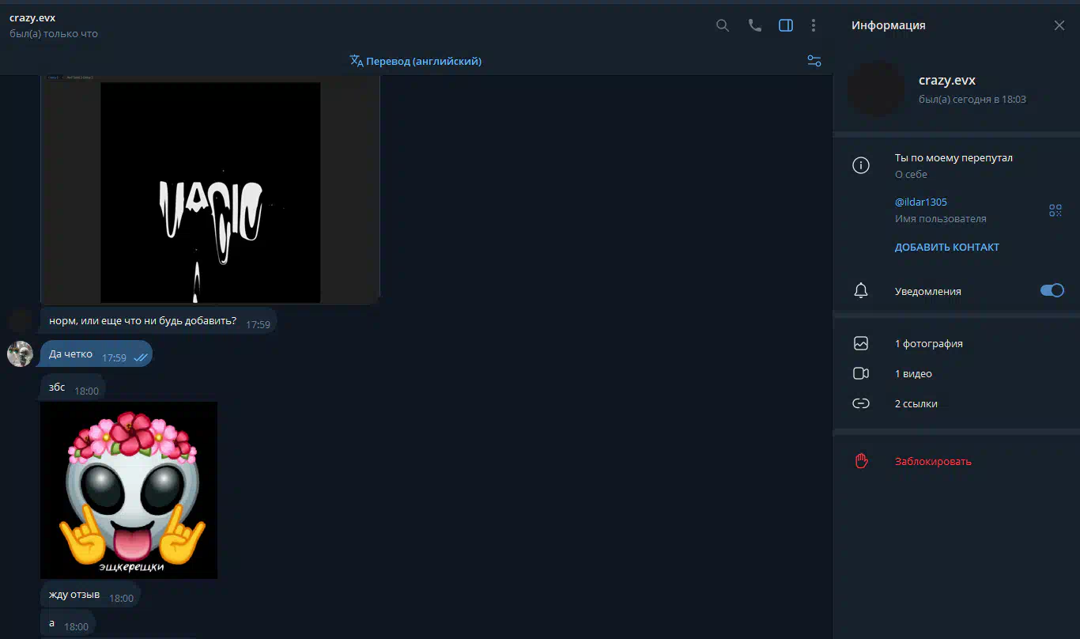This screenshot has height=639, width=1080.
Task: Click ДОБАВИТЬ КОНТАКТ link
Action: 946,248
